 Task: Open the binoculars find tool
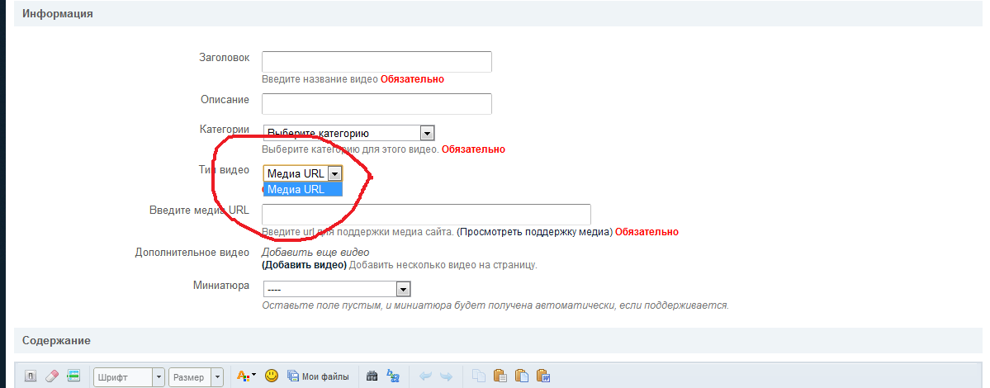tap(372, 376)
